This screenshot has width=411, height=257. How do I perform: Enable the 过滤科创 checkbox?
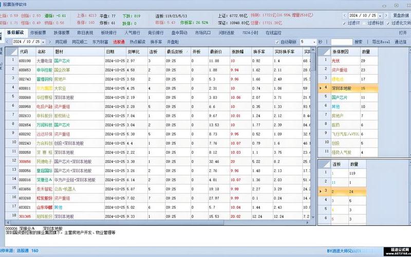click(x=364, y=23)
